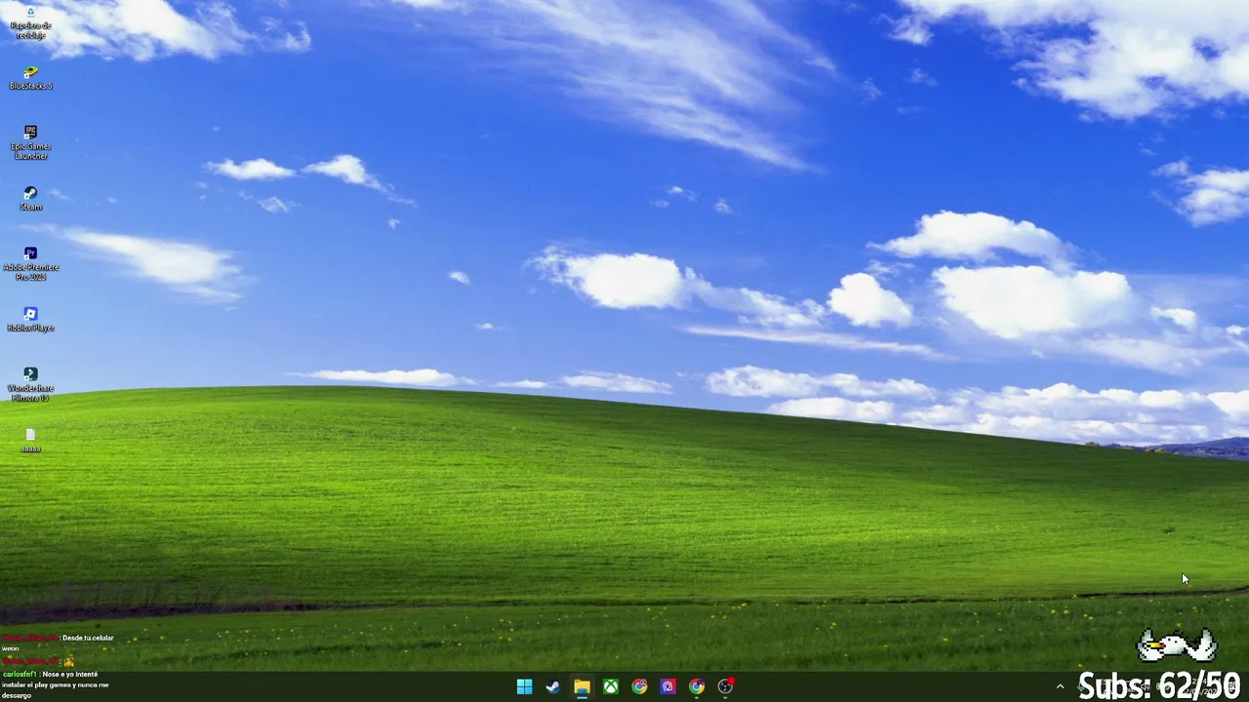Image resolution: width=1249 pixels, height=702 pixels.
Task: Select the Papelera de reciclaje desktop icon
Action: pyautogui.click(x=30, y=21)
